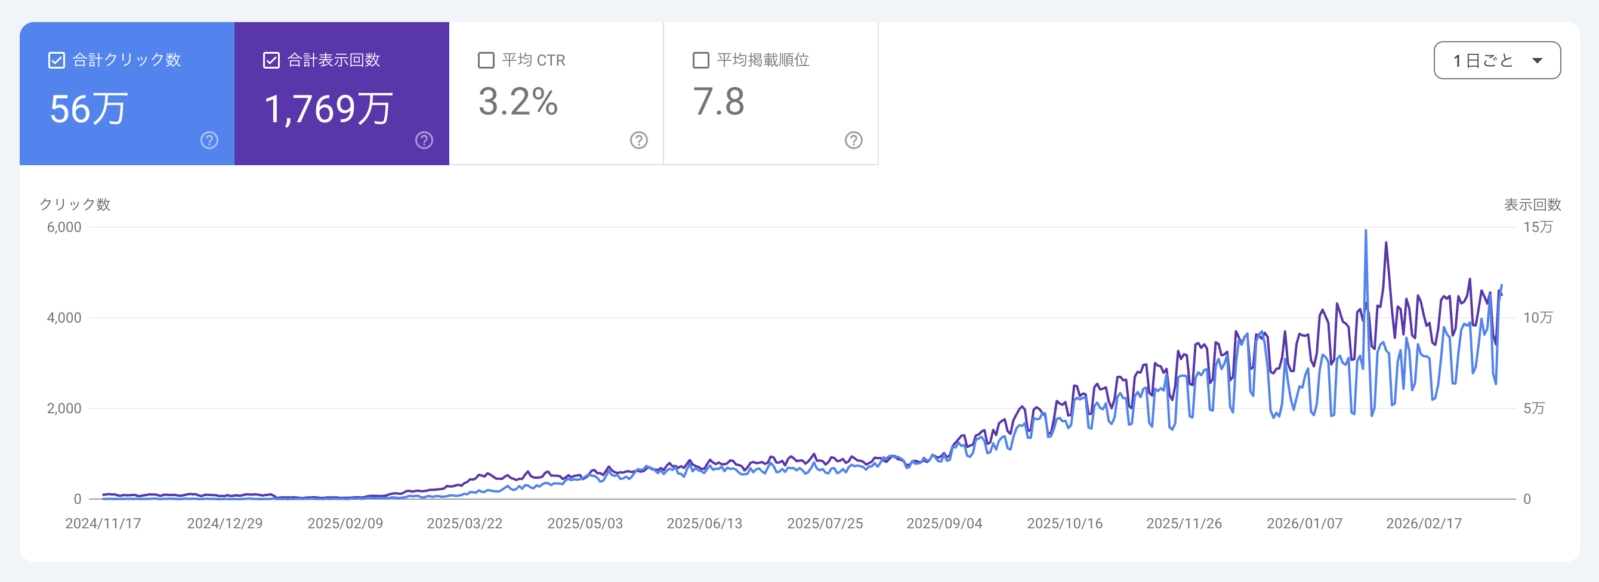Click the 15万 right axis label
This screenshot has width=1599, height=582.
(x=1537, y=227)
